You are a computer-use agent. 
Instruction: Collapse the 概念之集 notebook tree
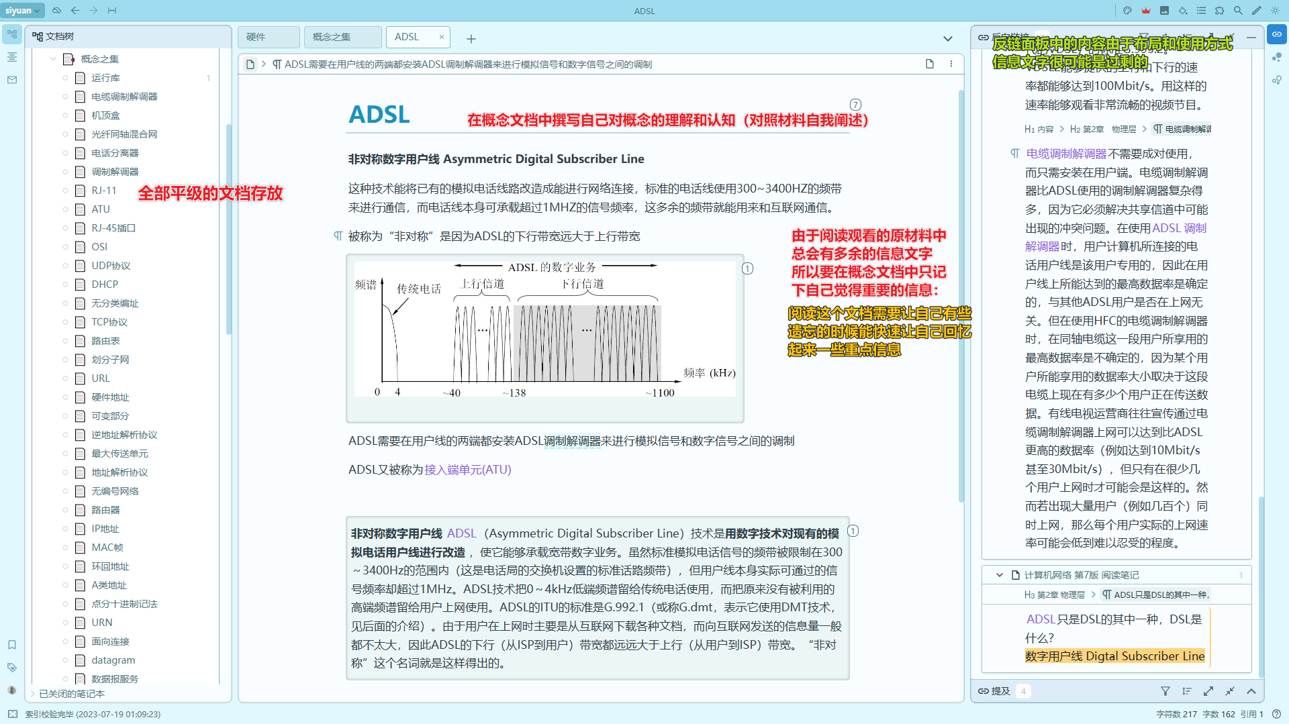(53, 59)
